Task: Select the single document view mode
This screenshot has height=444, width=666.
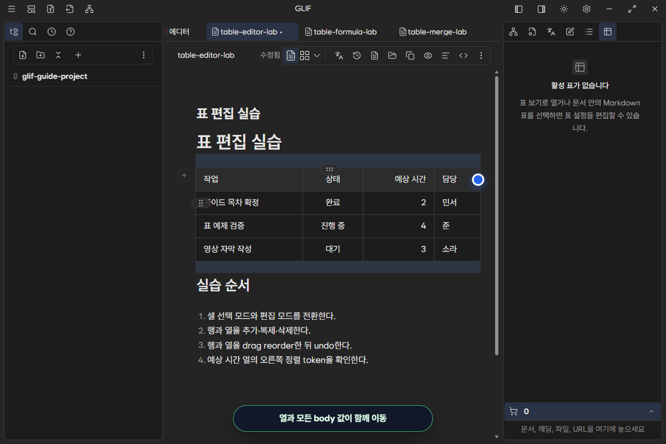Action: pos(290,56)
